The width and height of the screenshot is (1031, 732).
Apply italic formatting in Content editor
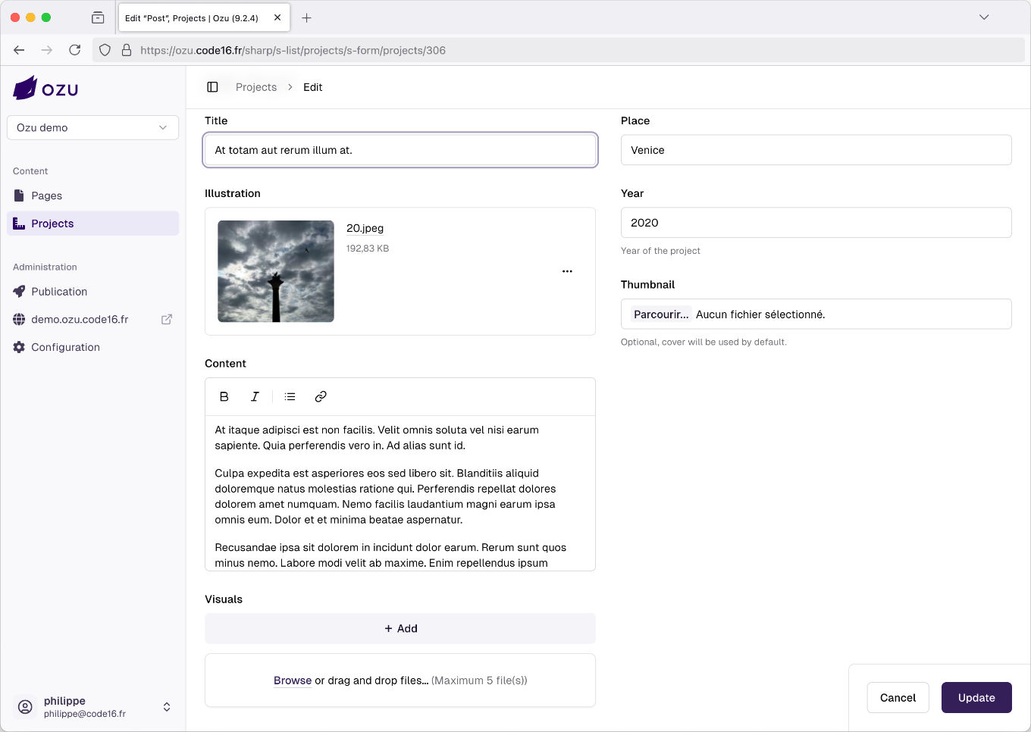[x=255, y=396]
